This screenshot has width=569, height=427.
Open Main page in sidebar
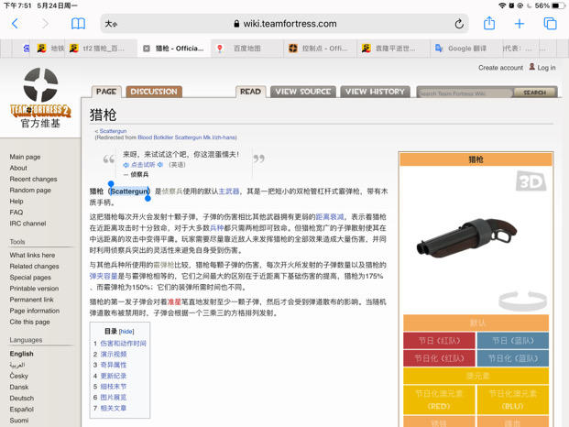click(25, 157)
